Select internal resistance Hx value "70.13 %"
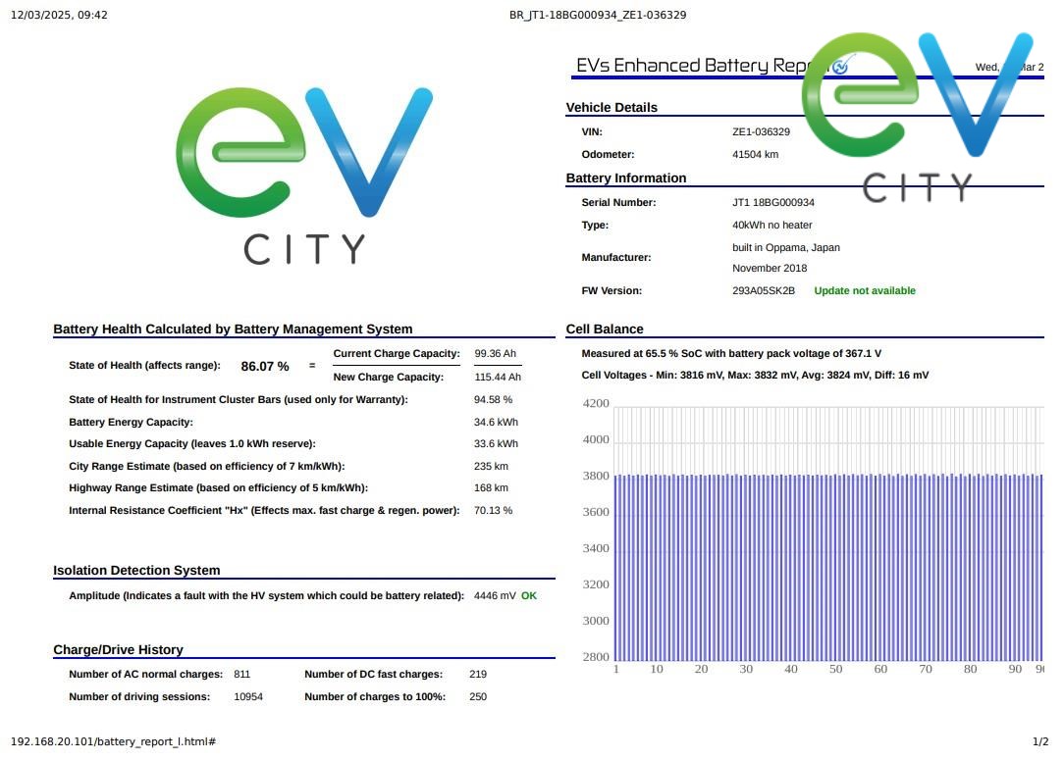Viewport: 1064px width, 761px height. pos(494,510)
